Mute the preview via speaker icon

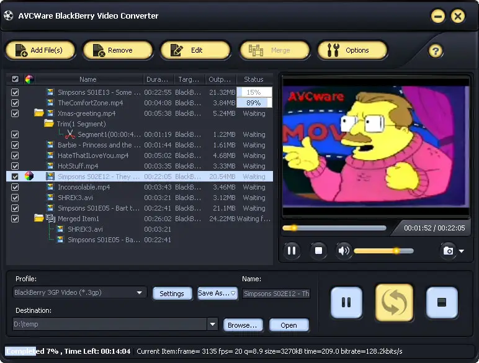pyautogui.click(x=344, y=251)
